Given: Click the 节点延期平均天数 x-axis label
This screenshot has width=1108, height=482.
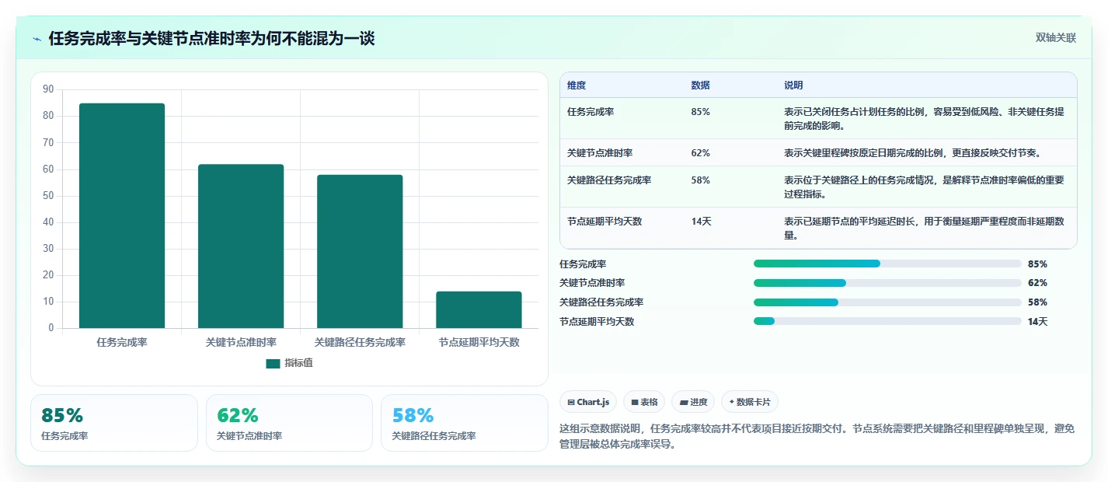Looking at the screenshot, I should pos(479,342).
